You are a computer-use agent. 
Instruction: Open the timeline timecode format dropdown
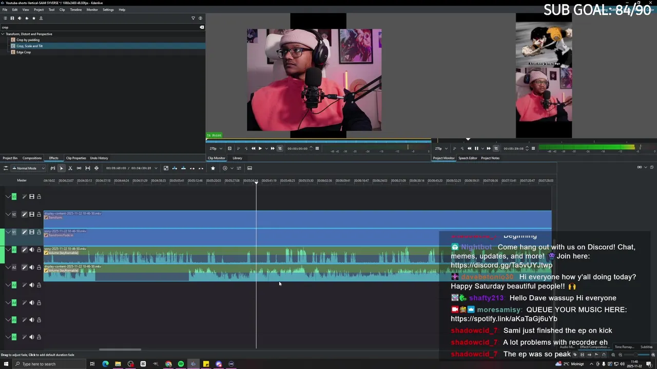(x=157, y=168)
